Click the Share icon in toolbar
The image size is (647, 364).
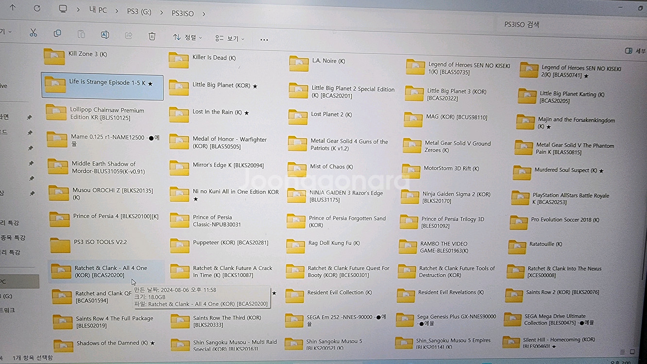tap(129, 35)
